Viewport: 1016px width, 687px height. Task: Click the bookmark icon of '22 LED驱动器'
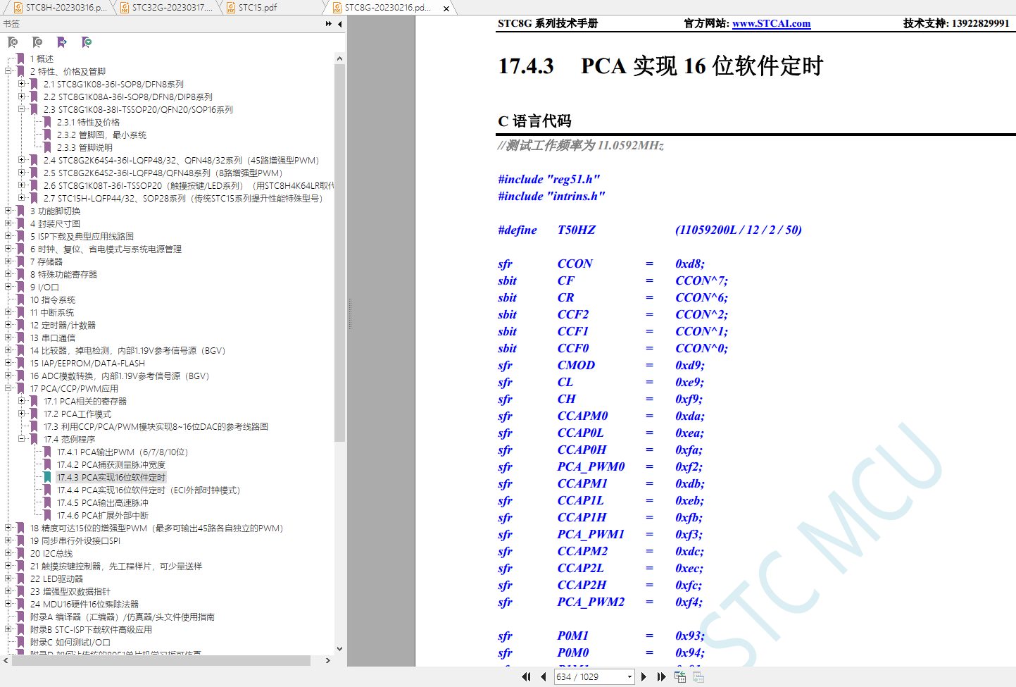(x=21, y=578)
